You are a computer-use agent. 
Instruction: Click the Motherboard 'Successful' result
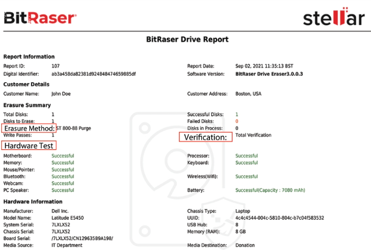[62, 156]
